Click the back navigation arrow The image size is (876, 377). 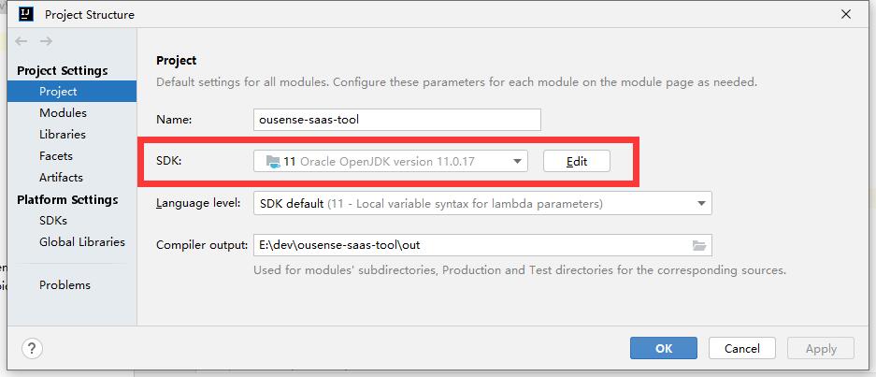(22, 42)
